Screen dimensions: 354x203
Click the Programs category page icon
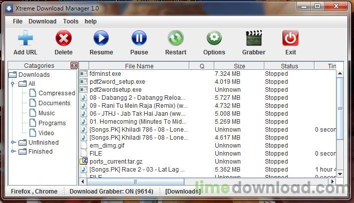tap(33, 123)
